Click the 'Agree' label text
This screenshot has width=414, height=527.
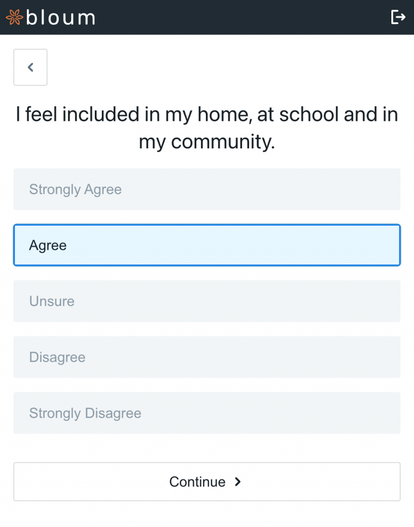pos(48,245)
